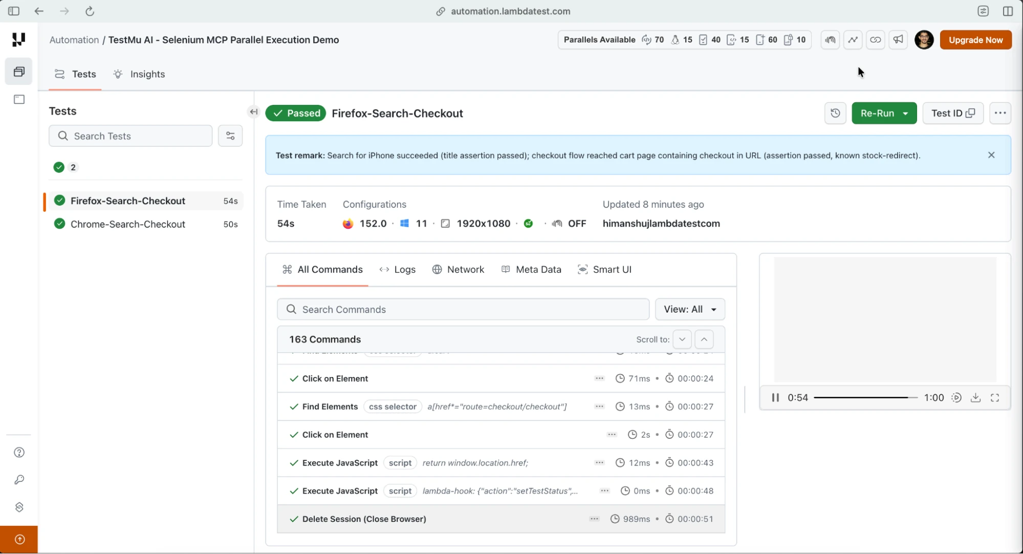Open the help question mark icon
This screenshot has width=1023, height=554.
pyautogui.click(x=19, y=452)
